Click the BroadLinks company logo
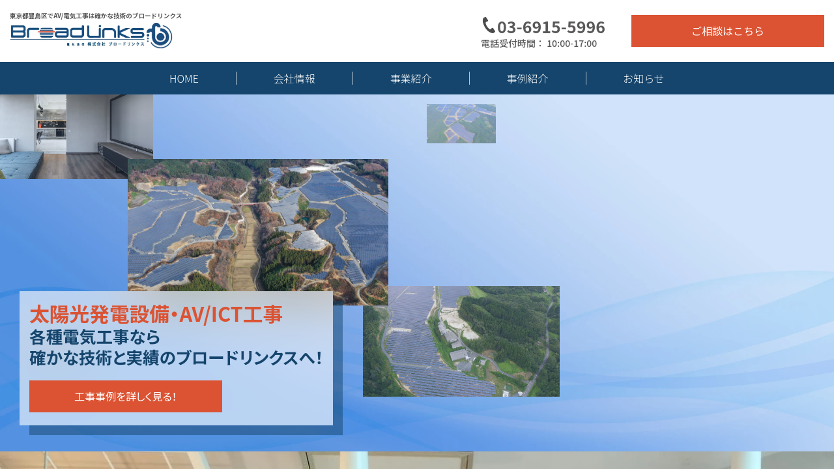Screen dimensions: 834x469 point(91,35)
